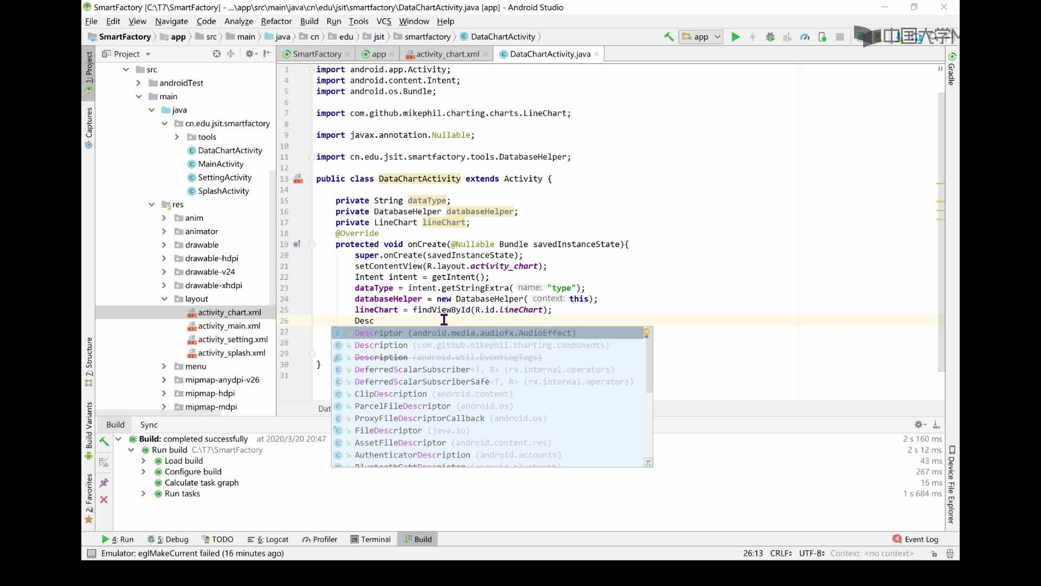Open the Profile app icon
This screenshot has height=586, width=1041.
(x=805, y=37)
